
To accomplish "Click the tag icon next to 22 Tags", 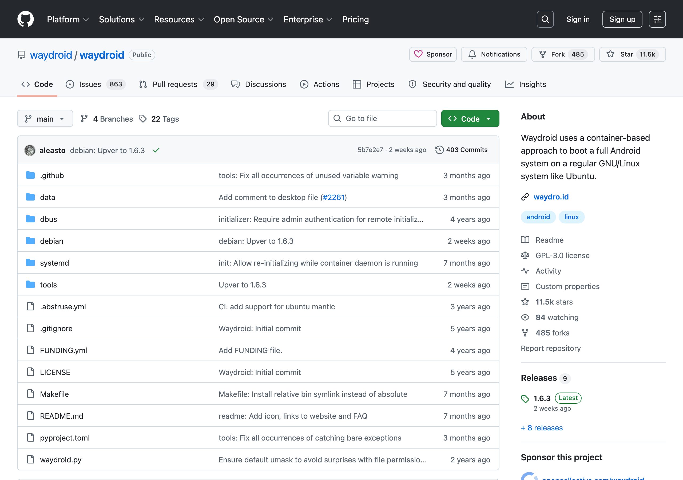I will (x=143, y=119).
